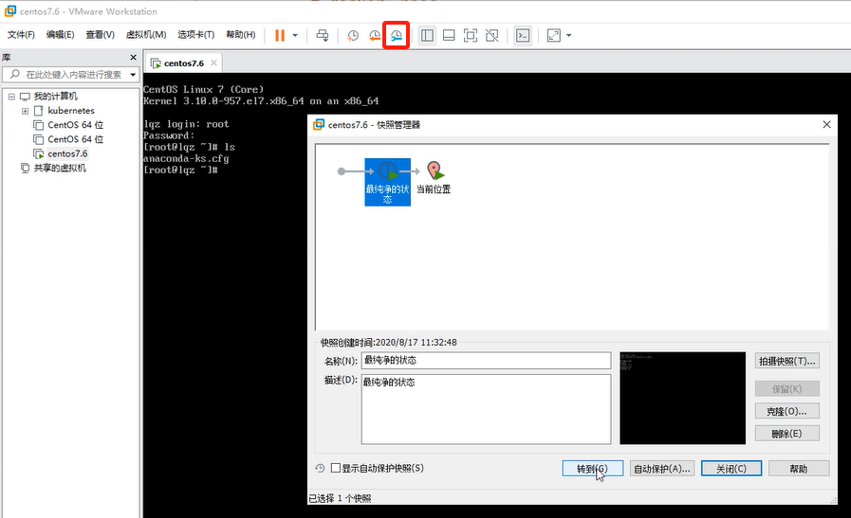
Task: Click the revert to snapshot toolbar icon
Action: 375,36
